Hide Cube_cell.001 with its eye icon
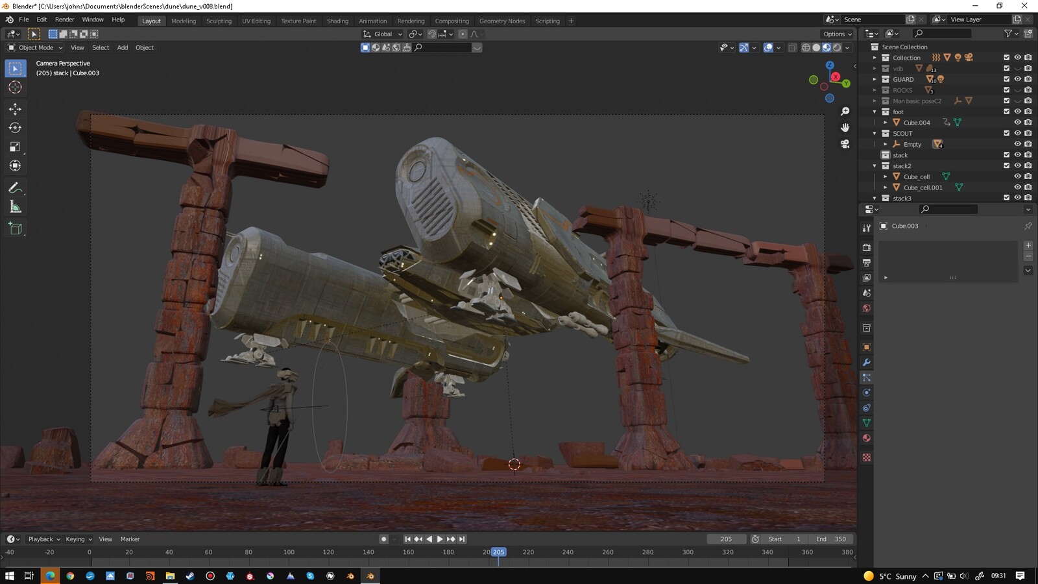Viewport: 1038px width, 584px height. coord(1017,187)
